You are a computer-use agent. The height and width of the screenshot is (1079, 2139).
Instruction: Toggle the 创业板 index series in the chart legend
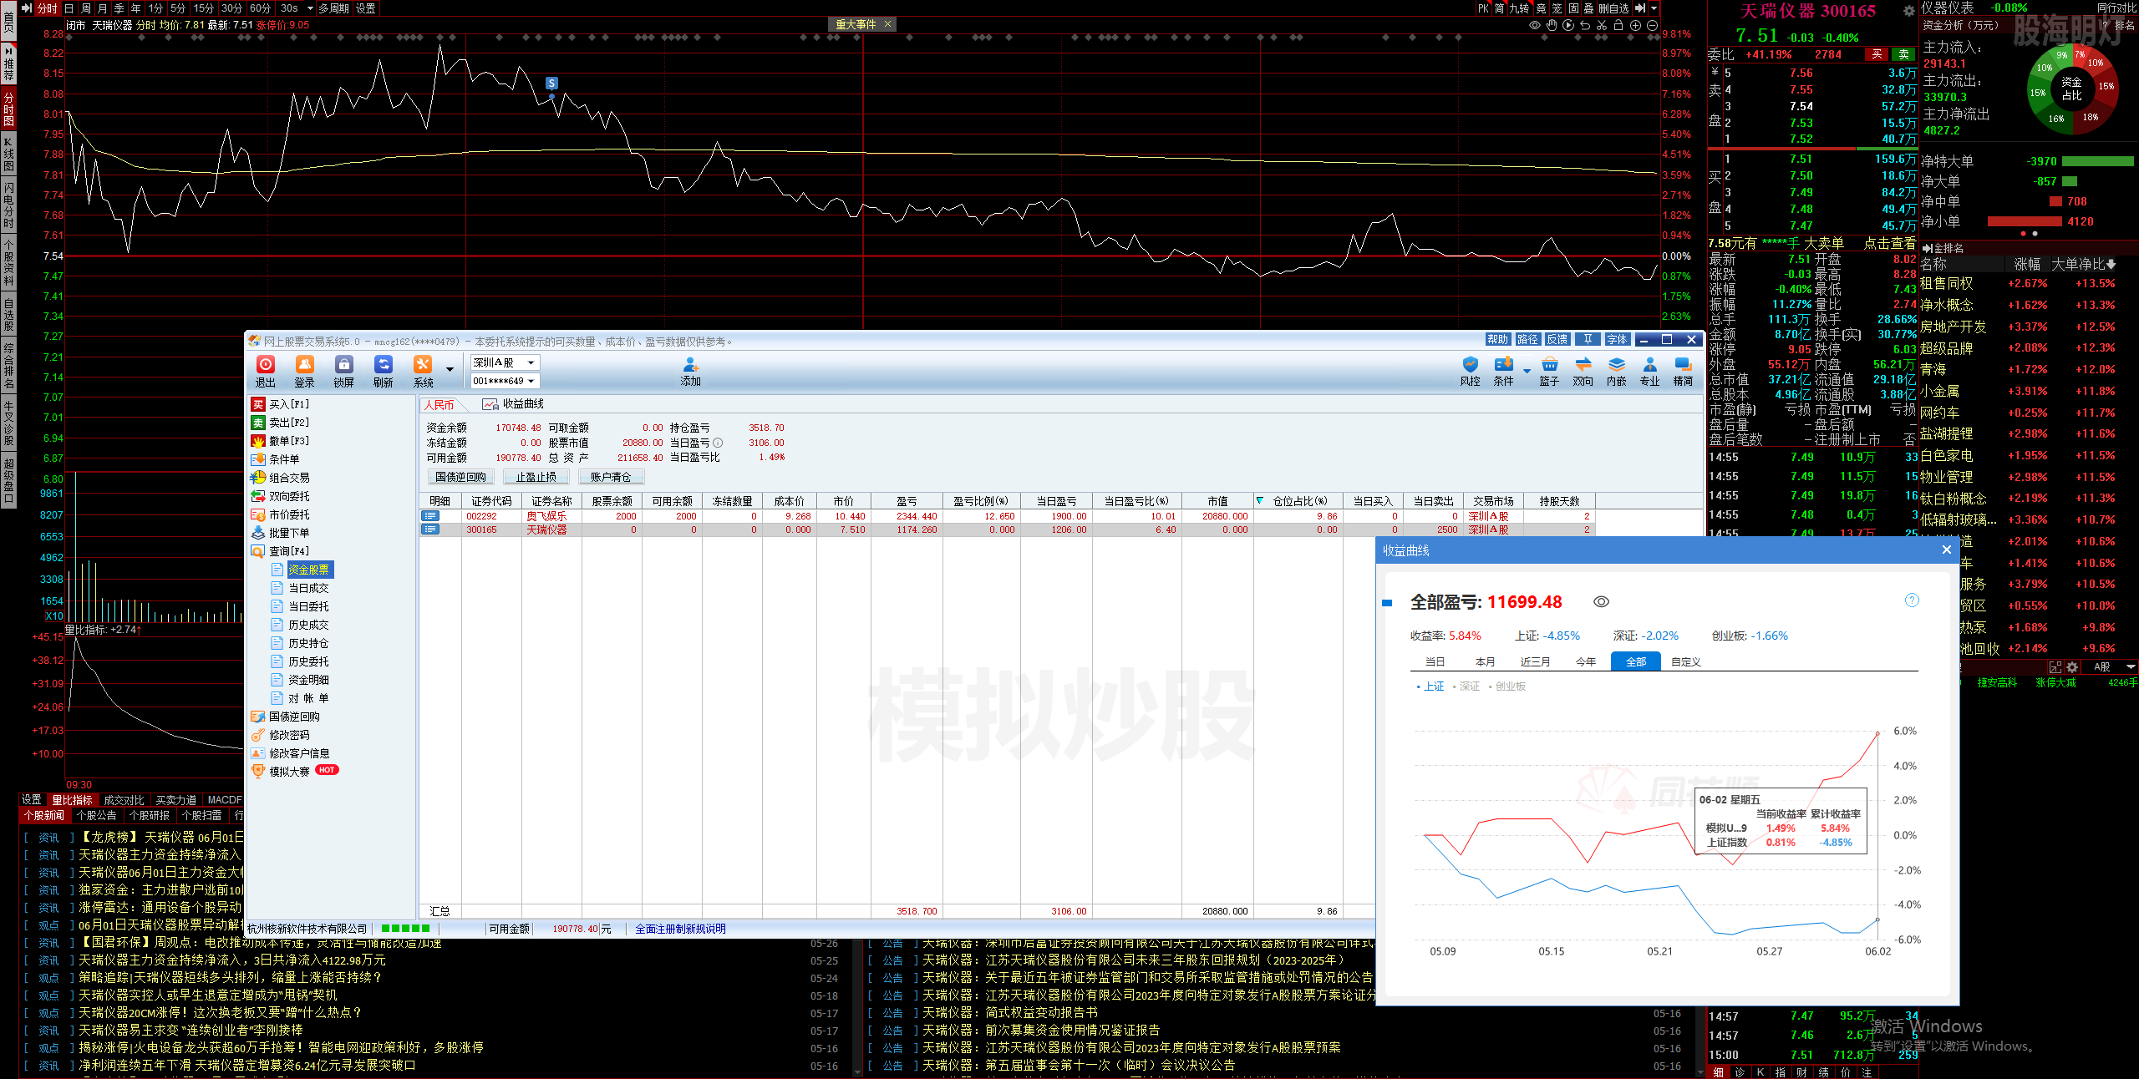[1506, 686]
